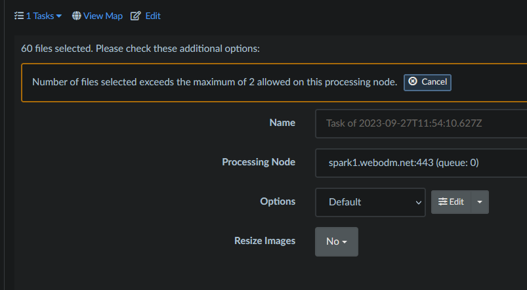Viewport: 527px width, 290px height.
Task: Open the Processing Node selector
Action: (x=420, y=163)
